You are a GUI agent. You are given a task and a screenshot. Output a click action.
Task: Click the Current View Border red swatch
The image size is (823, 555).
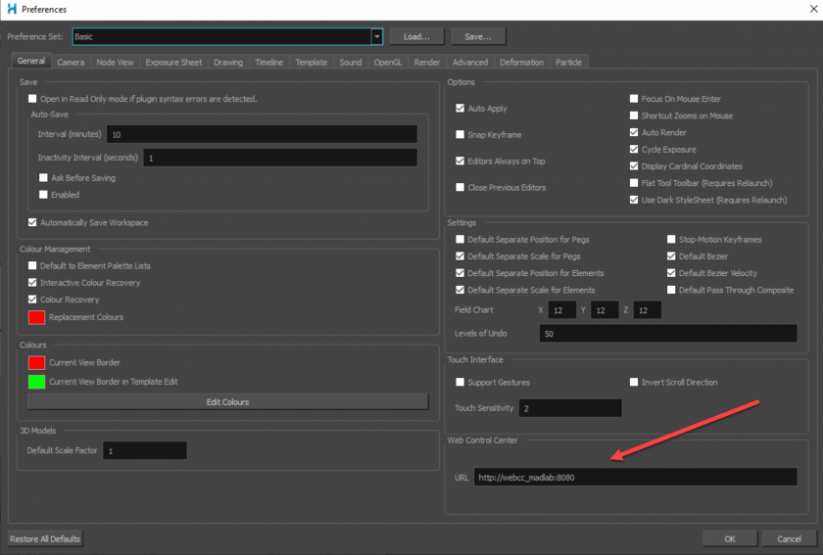[37, 362]
